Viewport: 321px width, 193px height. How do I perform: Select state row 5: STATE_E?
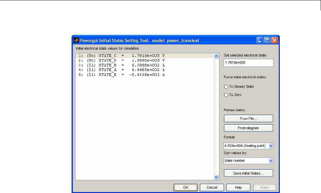pyautogui.click(x=144, y=75)
